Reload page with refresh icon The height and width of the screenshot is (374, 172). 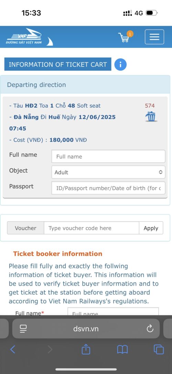(150, 329)
